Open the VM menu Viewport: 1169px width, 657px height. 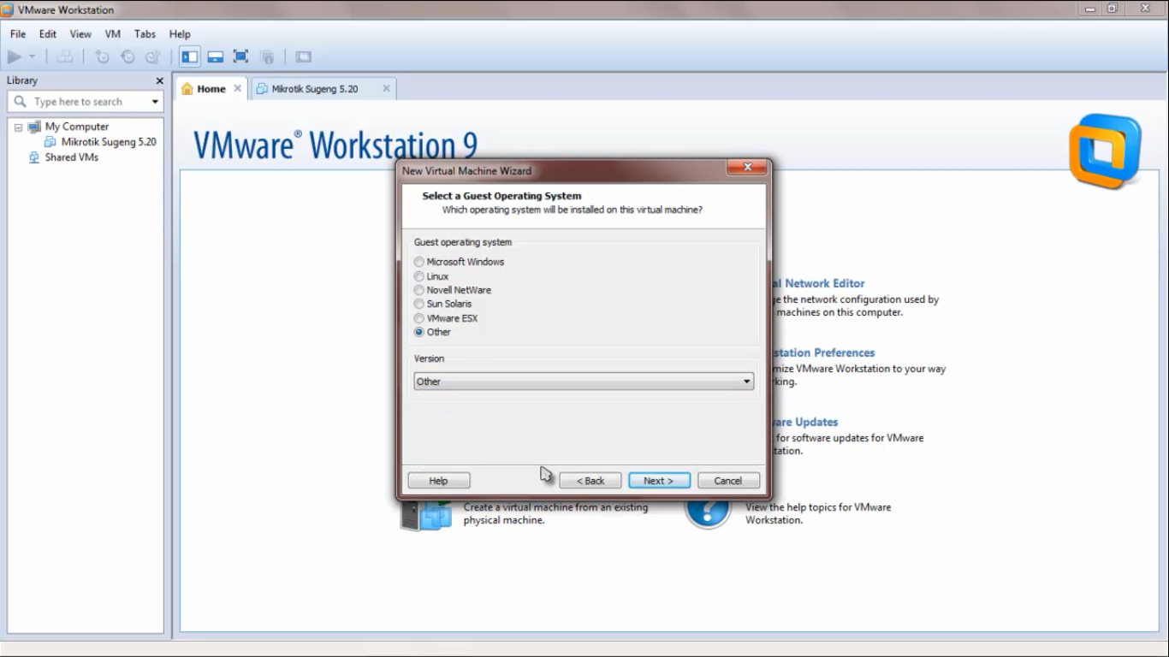[x=113, y=34]
